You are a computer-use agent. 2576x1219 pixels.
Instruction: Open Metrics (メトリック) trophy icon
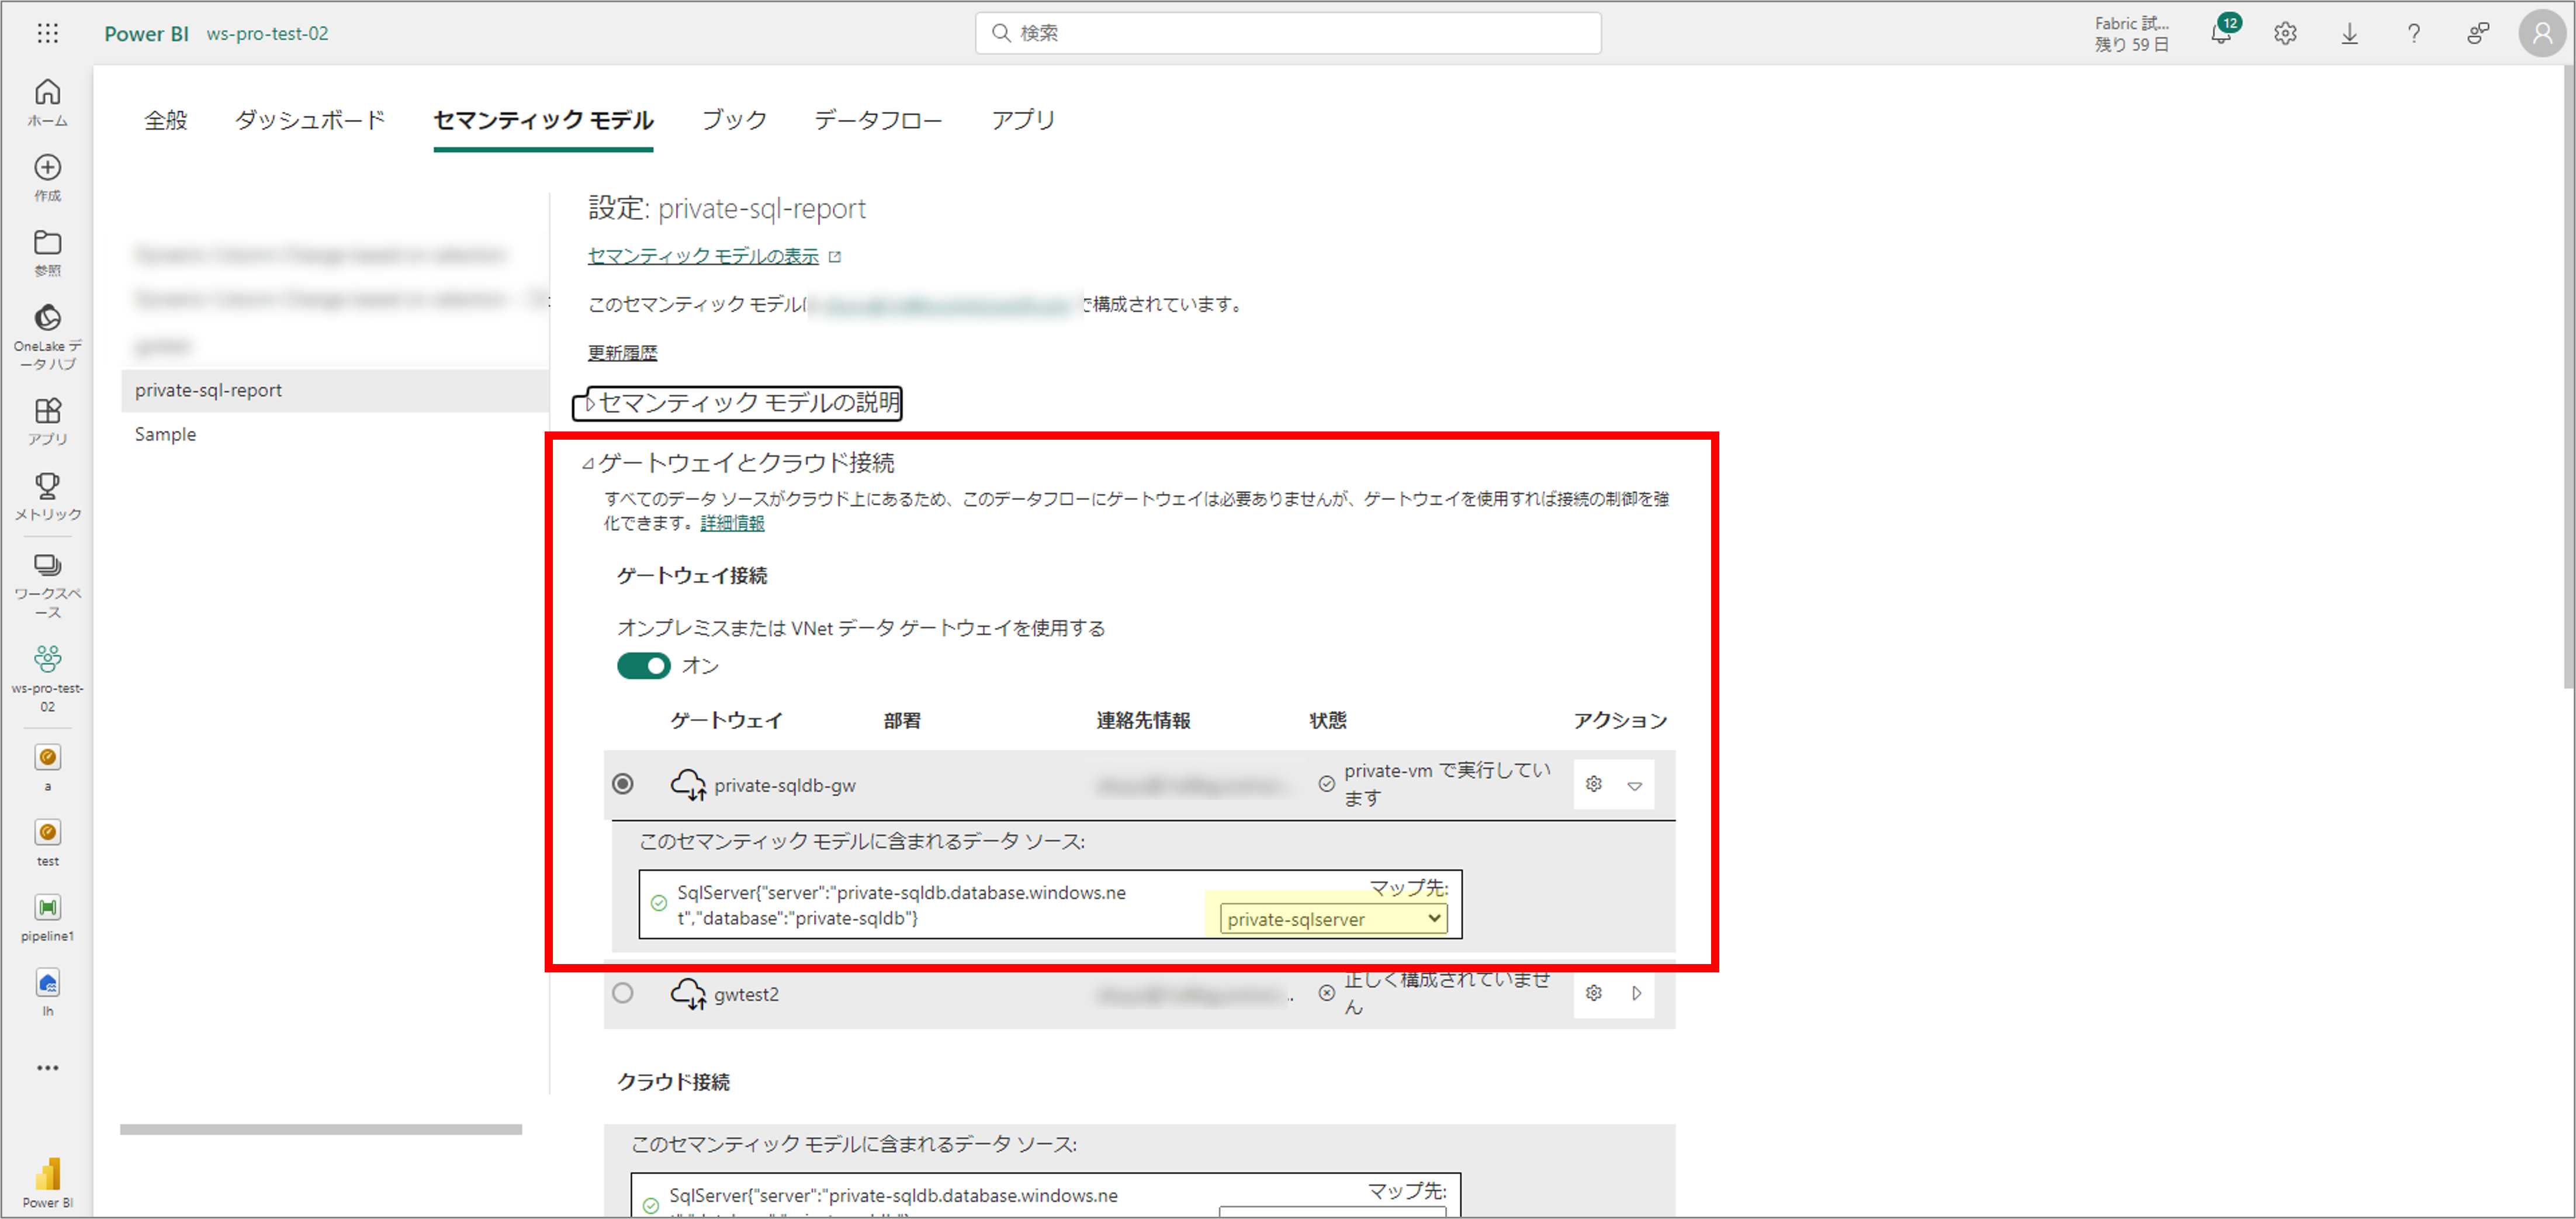pos(47,496)
